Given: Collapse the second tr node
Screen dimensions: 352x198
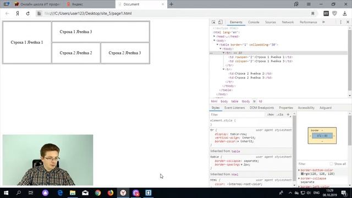Looking at the screenshot, I should pyautogui.click(x=224, y=69).
